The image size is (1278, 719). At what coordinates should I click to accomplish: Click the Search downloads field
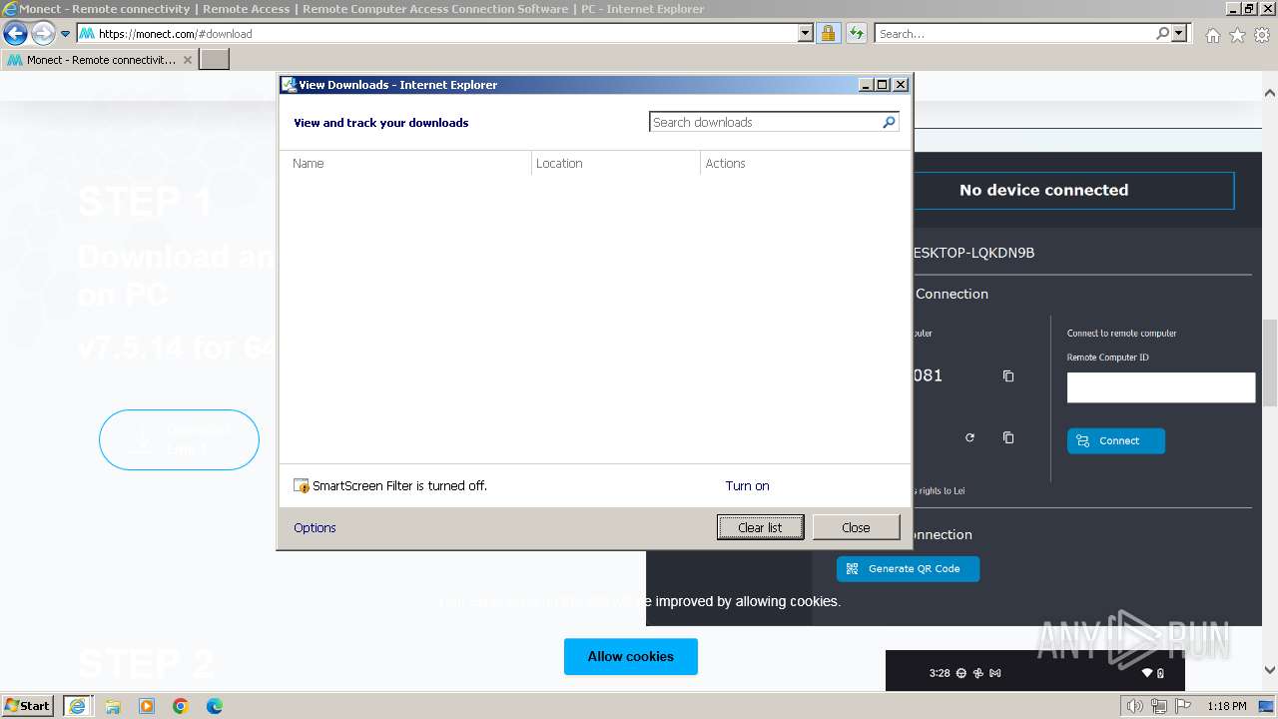tap(766, 122)
